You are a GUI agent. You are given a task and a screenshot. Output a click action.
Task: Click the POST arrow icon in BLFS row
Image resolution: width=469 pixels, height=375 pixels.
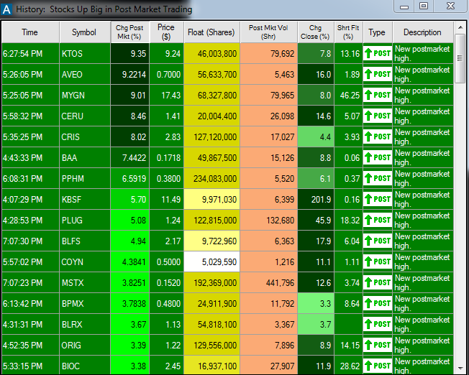378,241
